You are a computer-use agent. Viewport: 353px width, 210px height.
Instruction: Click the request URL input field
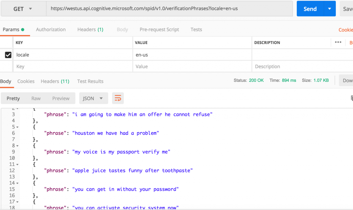tap(169, 9)
